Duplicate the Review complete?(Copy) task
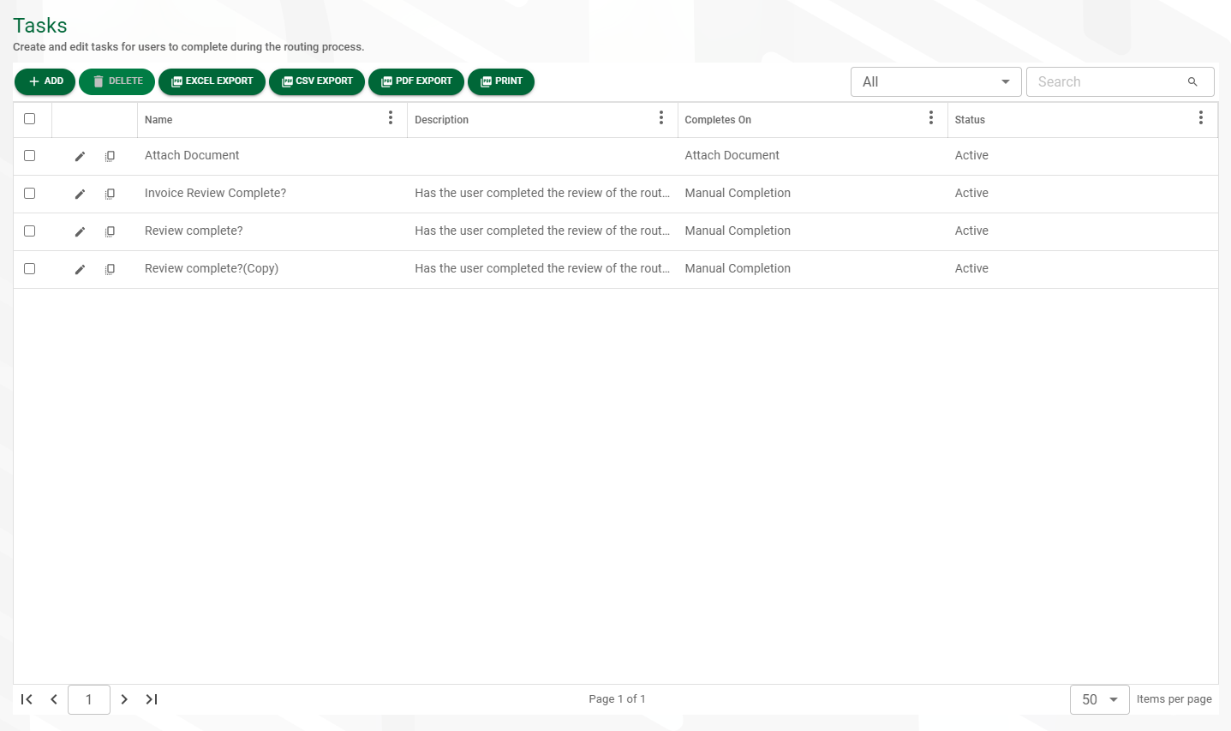 click(x=110, y=269)
